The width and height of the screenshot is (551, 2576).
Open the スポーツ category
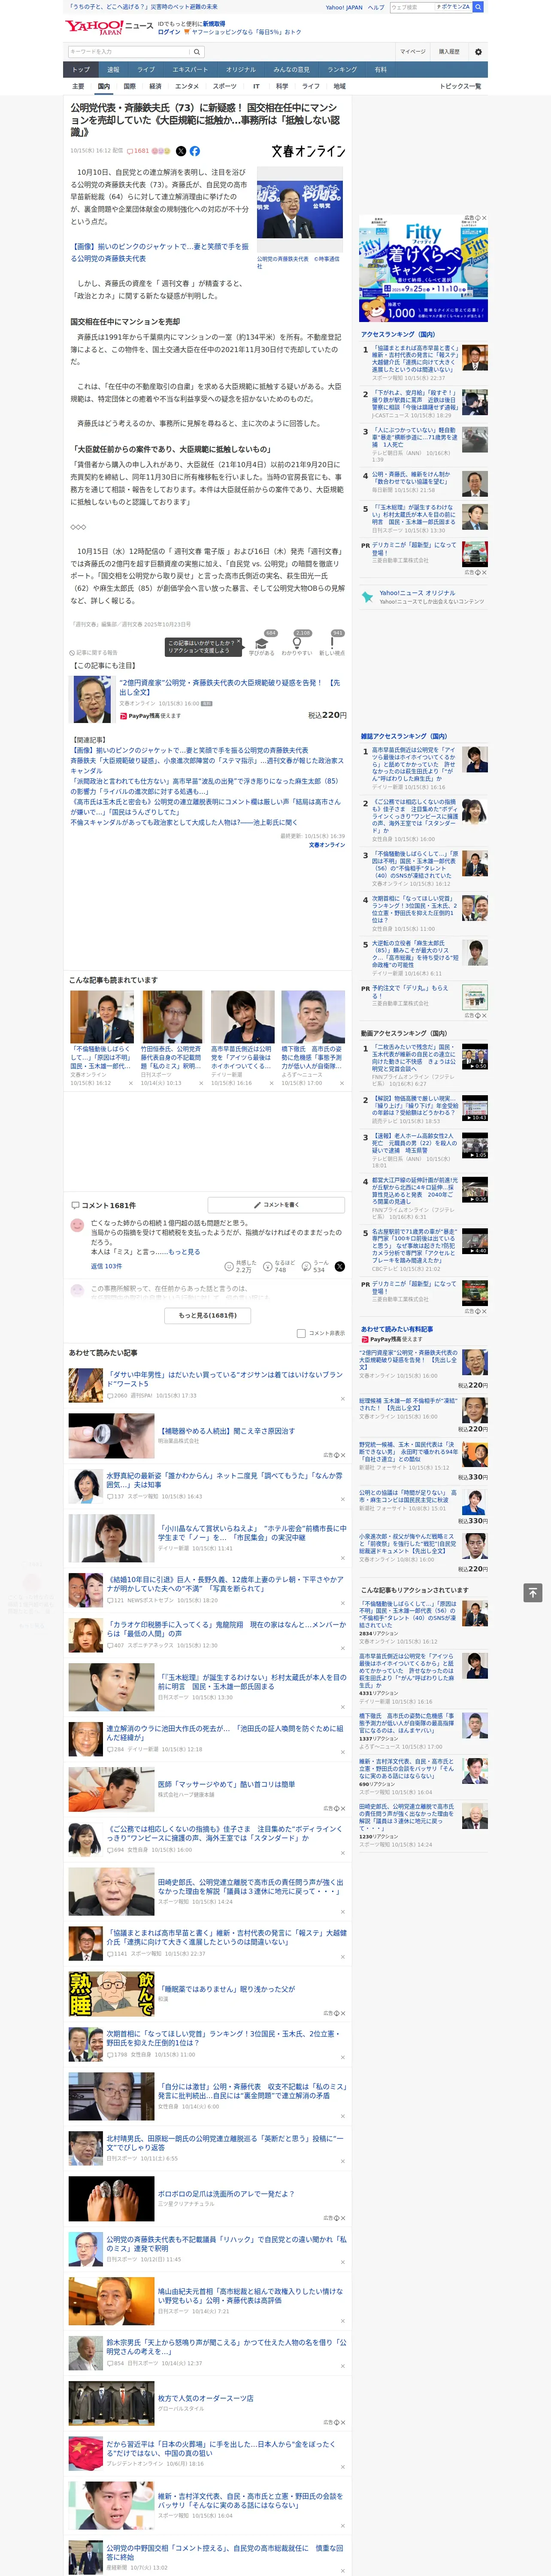click(x=225, y=86)
